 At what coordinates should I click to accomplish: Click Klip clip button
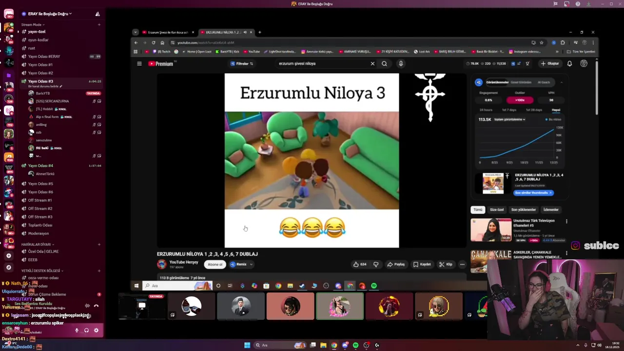click(x=446, y=264)
